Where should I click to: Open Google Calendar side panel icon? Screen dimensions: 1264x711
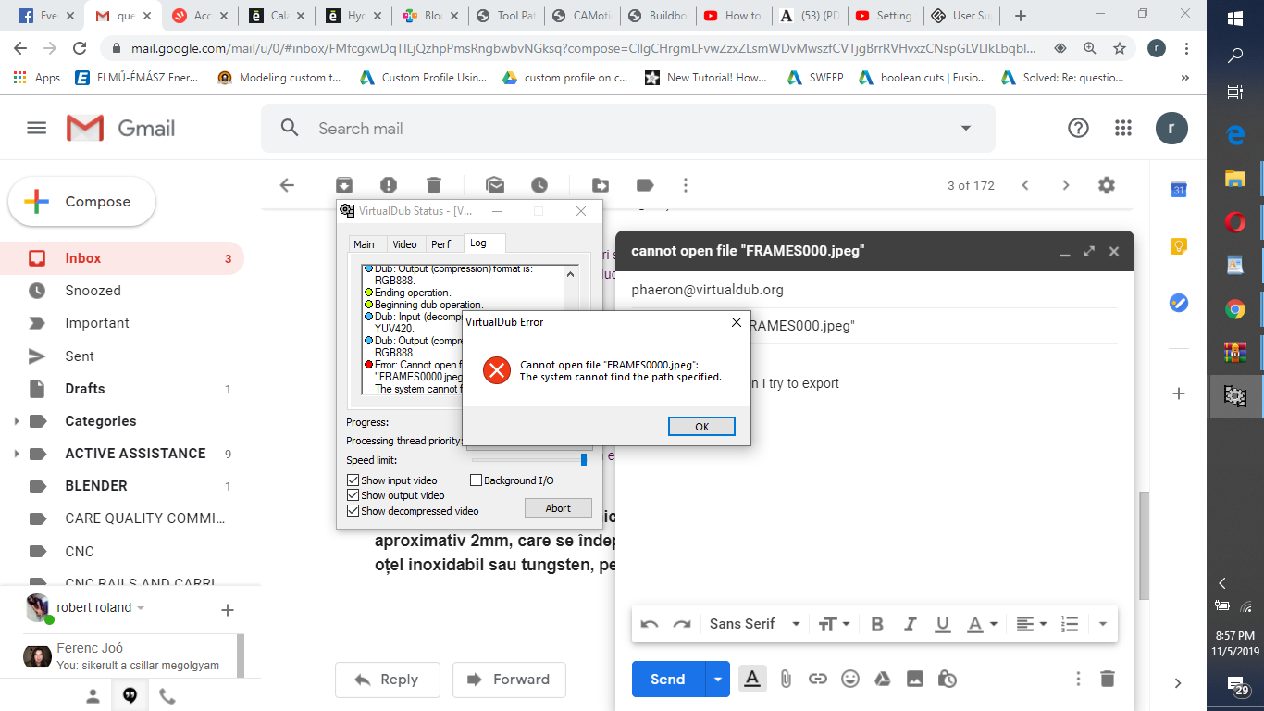point(1179,189)
